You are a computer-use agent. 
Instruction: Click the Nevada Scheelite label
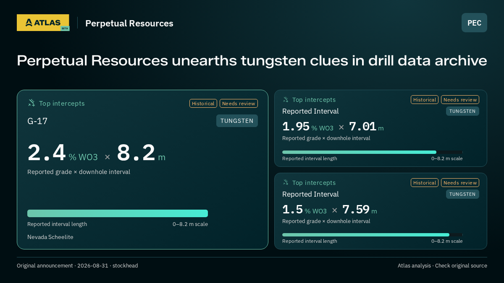coord(50,237)
